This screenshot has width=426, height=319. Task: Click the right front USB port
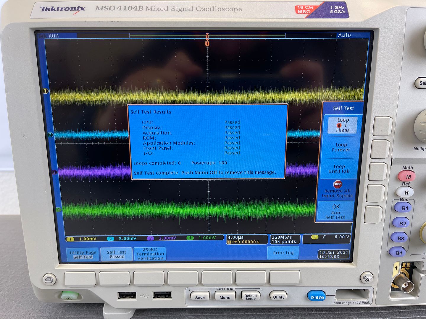[162, 295]
